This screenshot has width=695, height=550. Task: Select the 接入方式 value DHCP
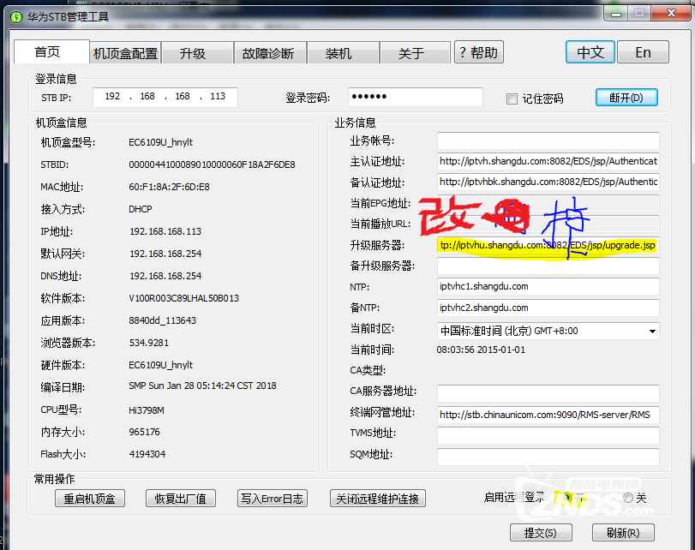tap(140, 209)
